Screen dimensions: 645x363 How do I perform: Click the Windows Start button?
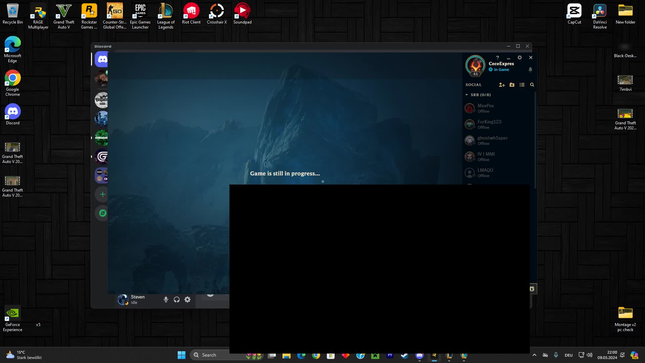[x=181, y=355]
